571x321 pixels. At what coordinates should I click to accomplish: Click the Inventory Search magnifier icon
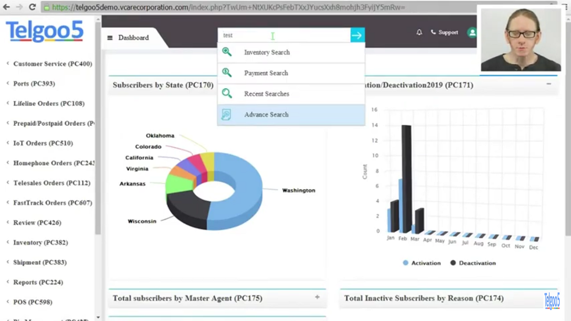[227, 51]
